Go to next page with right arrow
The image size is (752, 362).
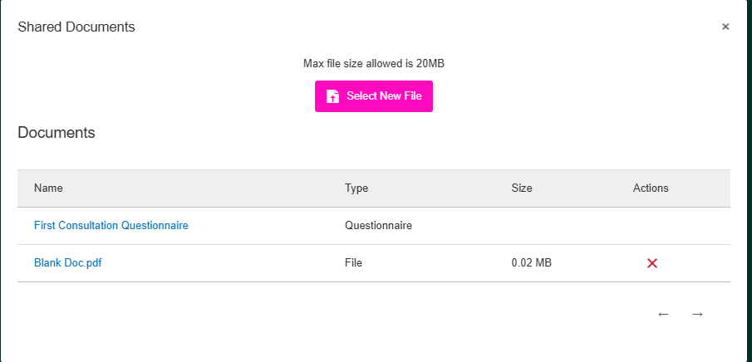[x=697, y=314]
